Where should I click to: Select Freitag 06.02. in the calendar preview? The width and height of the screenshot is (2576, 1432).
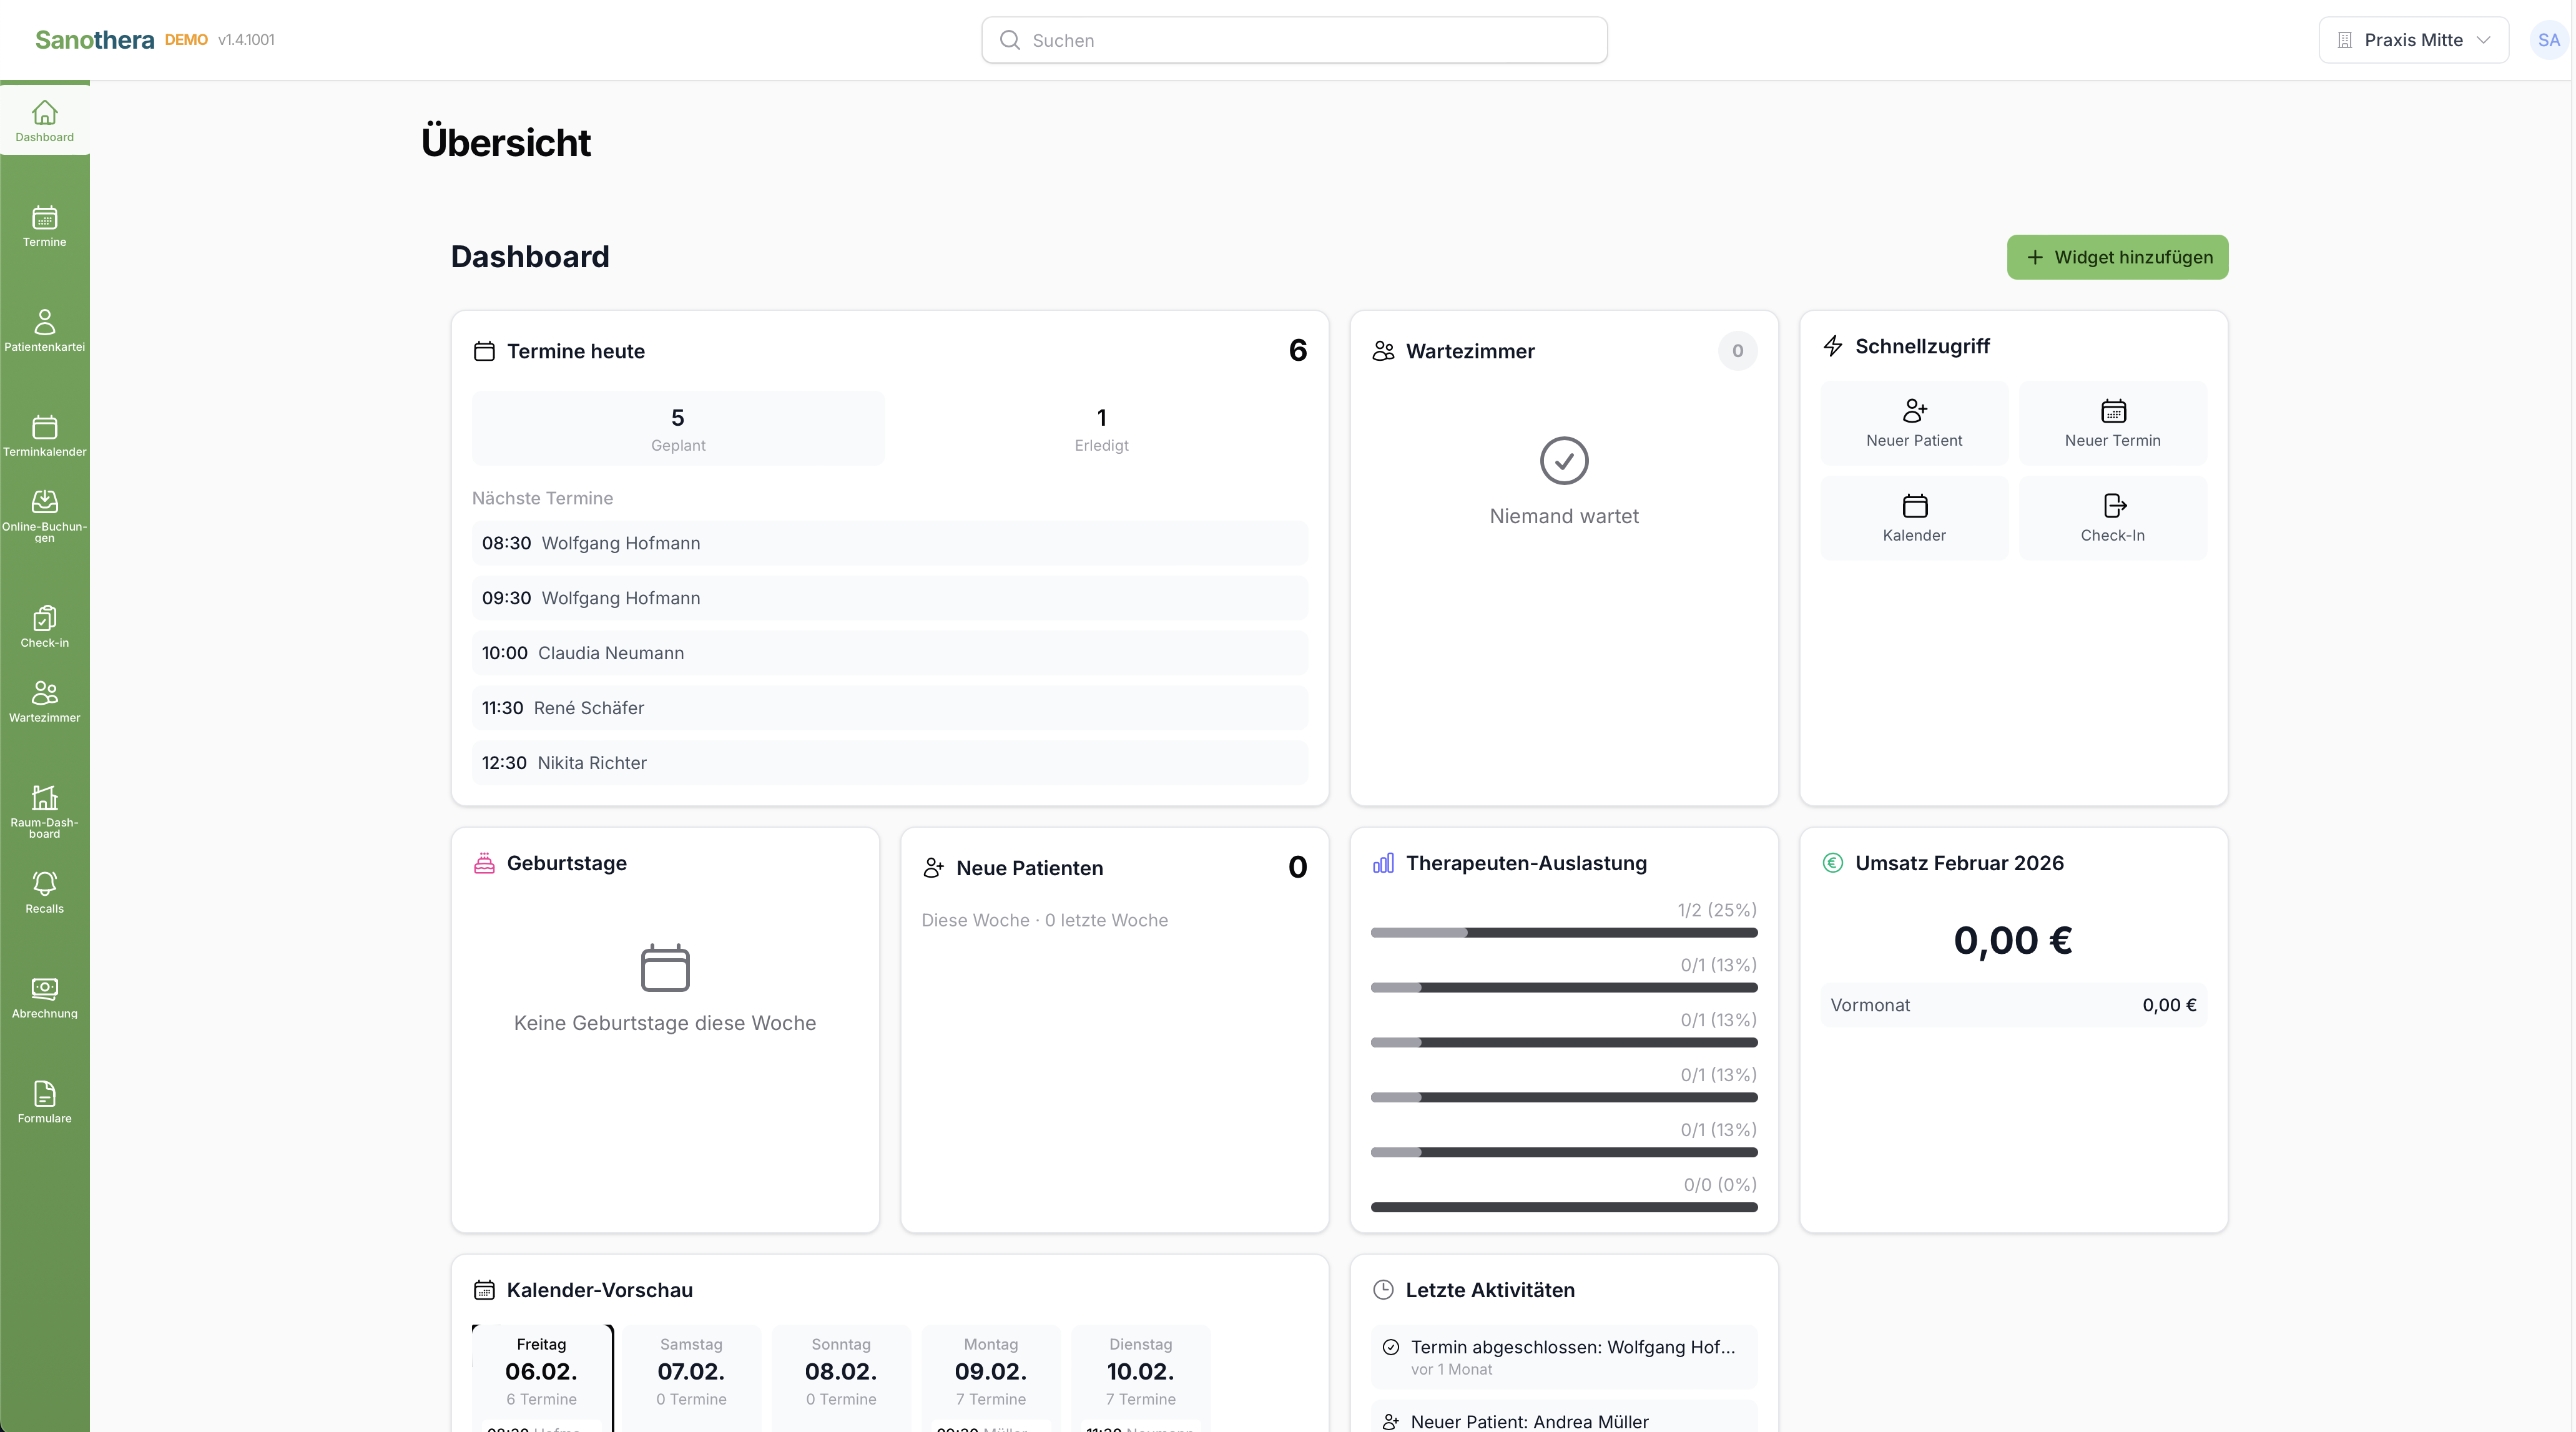pos(541,1378)
